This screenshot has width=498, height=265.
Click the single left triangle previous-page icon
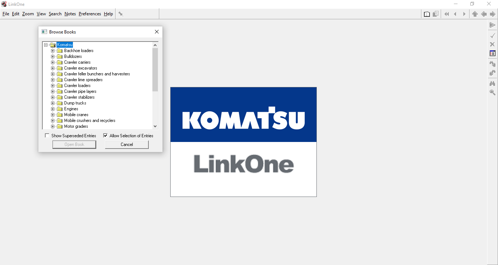click(455, 14)
